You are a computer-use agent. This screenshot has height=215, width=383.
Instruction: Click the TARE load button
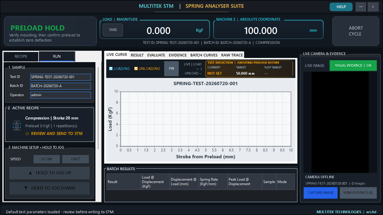coord(113,30)
